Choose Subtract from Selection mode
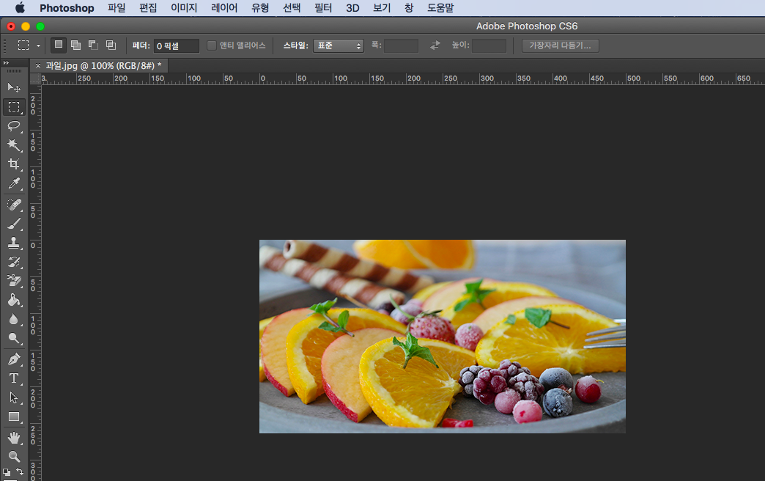The image size is (765, 481). [93, 45]
